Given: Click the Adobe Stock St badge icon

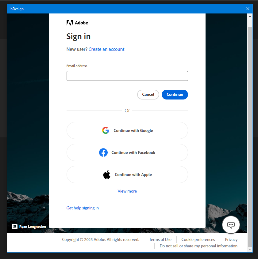Looking at the screenshot, I should pos(14,227).
